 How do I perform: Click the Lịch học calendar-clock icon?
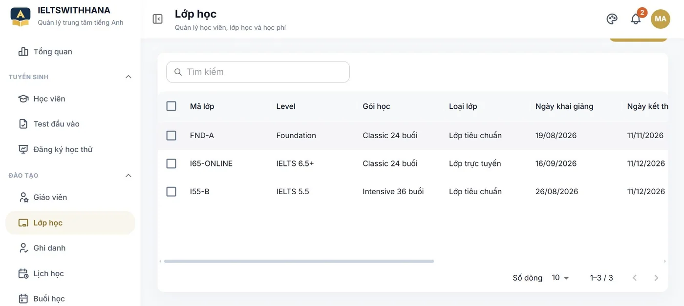(x=23, y=273)
